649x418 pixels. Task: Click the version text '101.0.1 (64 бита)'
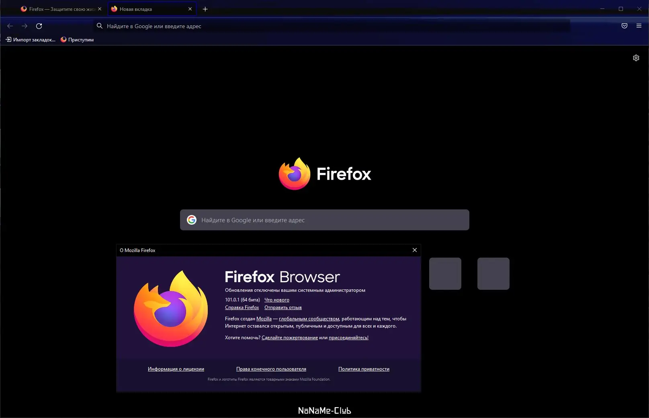(242, 300)
